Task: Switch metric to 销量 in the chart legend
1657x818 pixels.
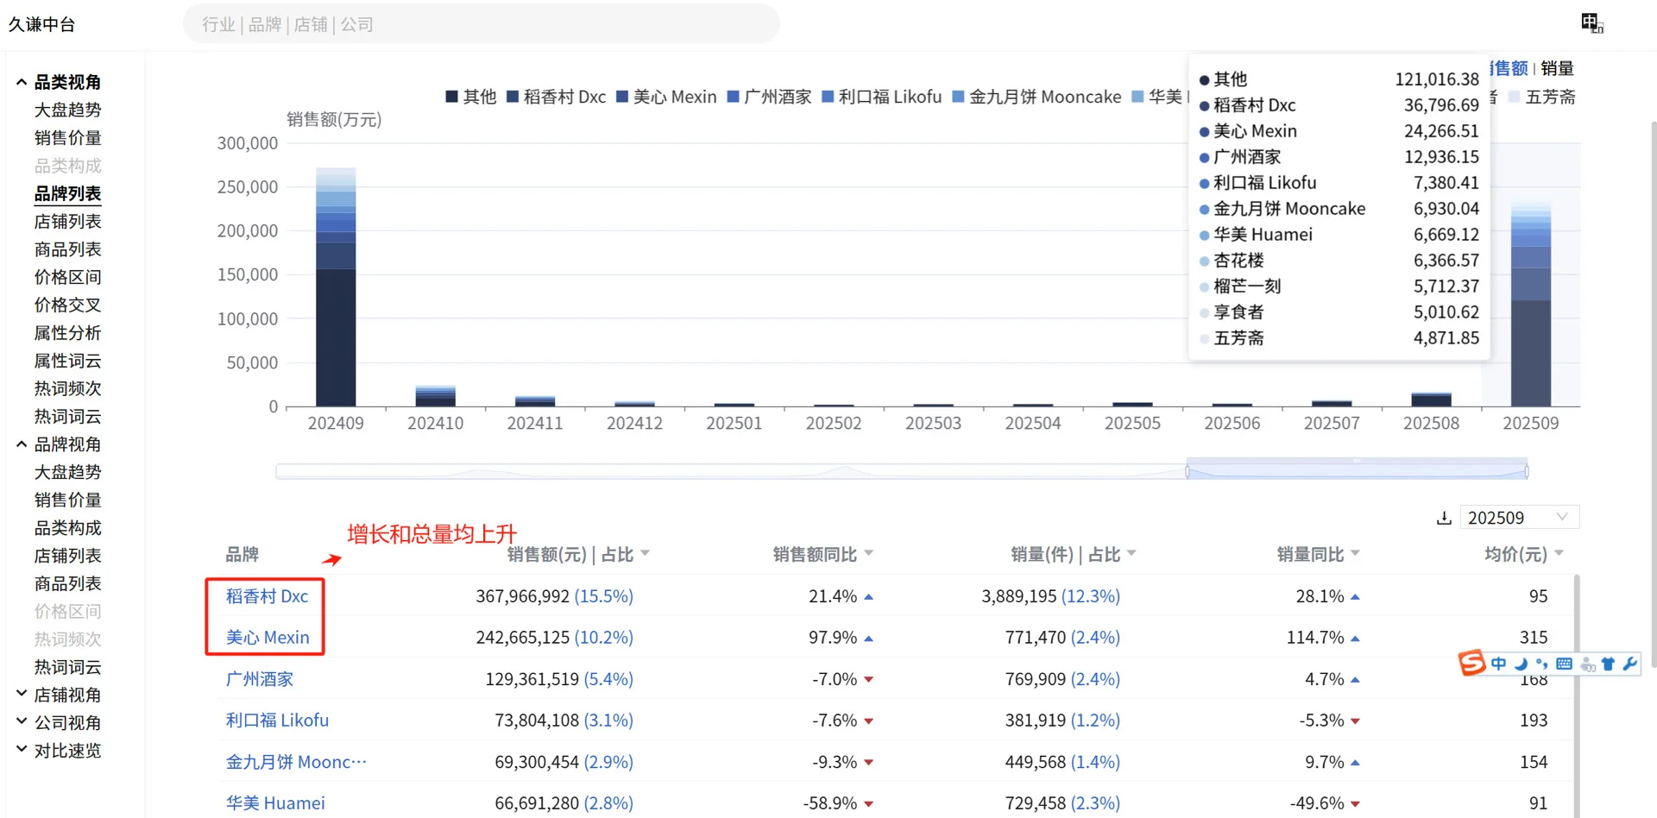Action: [x=1559, y=68]
